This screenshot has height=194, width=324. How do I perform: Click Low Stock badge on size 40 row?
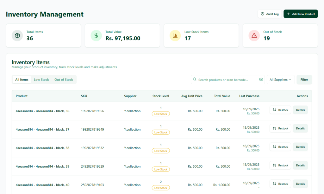tap(161, 188)
